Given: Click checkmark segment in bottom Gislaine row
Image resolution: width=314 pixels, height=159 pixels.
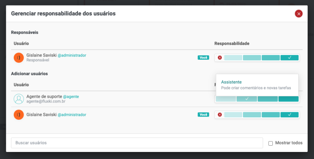Looking at the screenshot, I should (289, 115).
